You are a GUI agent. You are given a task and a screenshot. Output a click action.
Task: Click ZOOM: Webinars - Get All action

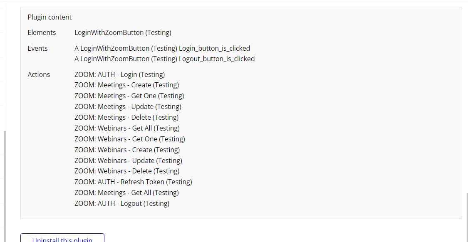tap(127, 128)
